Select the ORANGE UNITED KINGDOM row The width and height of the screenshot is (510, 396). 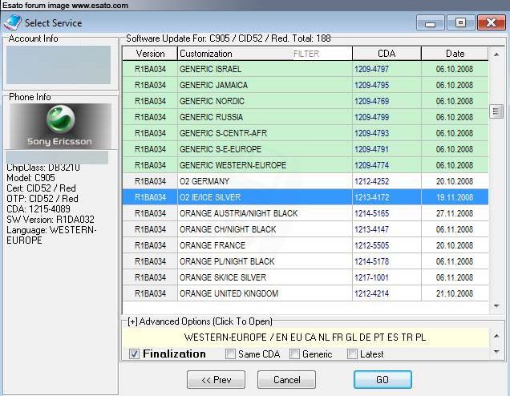click(306, 293)
